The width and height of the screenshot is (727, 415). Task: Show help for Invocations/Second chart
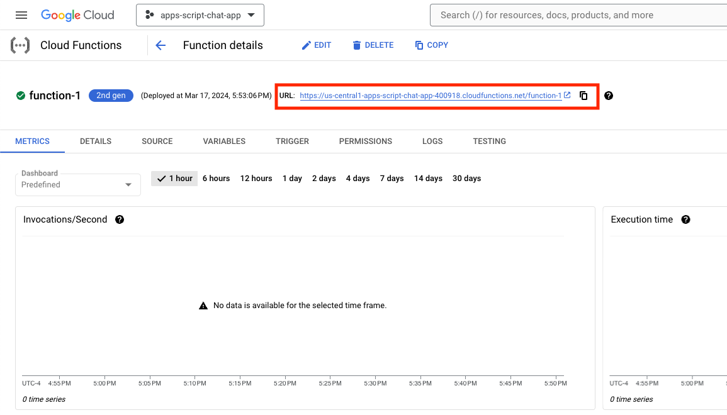point(120,219)
